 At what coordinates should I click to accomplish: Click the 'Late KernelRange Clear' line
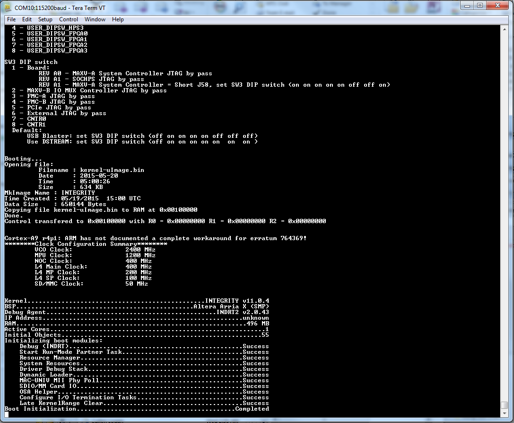pyautogui.click(x=144, y=403)
